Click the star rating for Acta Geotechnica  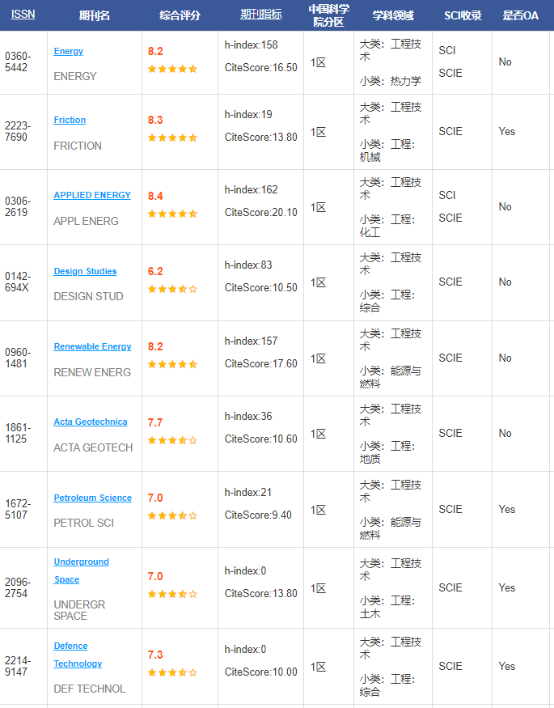173,440
